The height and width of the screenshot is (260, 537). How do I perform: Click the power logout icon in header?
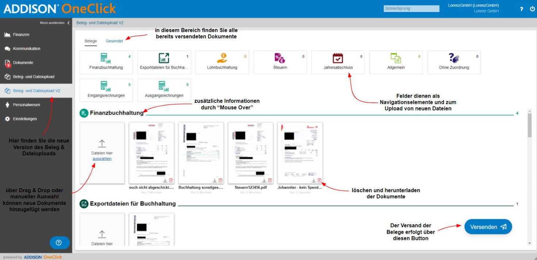click(532, 9)
